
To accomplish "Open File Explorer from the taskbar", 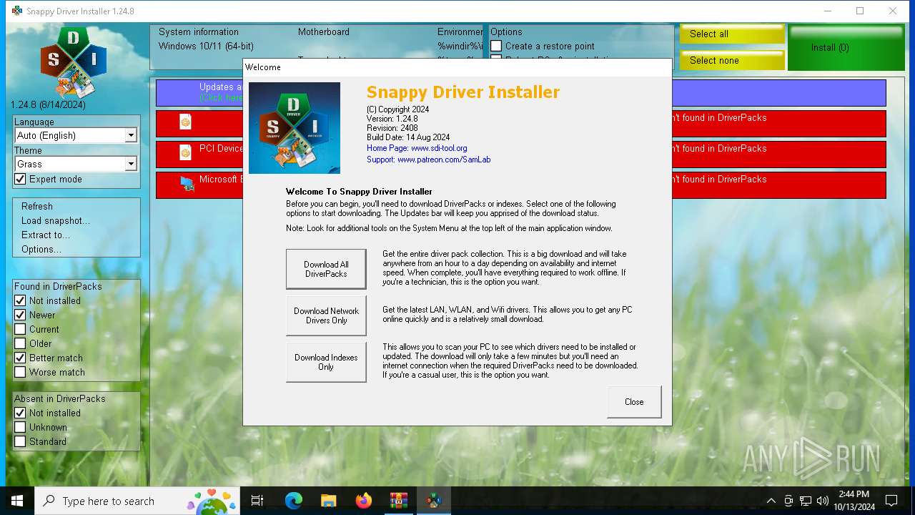I will (x=328, y=501).
